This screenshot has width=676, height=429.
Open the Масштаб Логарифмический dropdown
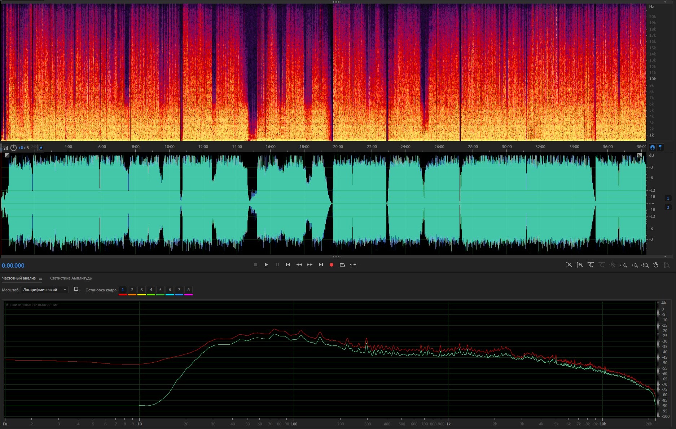44,290
